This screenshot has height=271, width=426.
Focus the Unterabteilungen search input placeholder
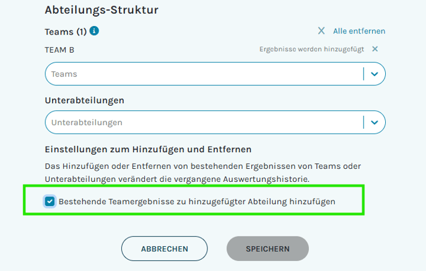click(87, 123)
